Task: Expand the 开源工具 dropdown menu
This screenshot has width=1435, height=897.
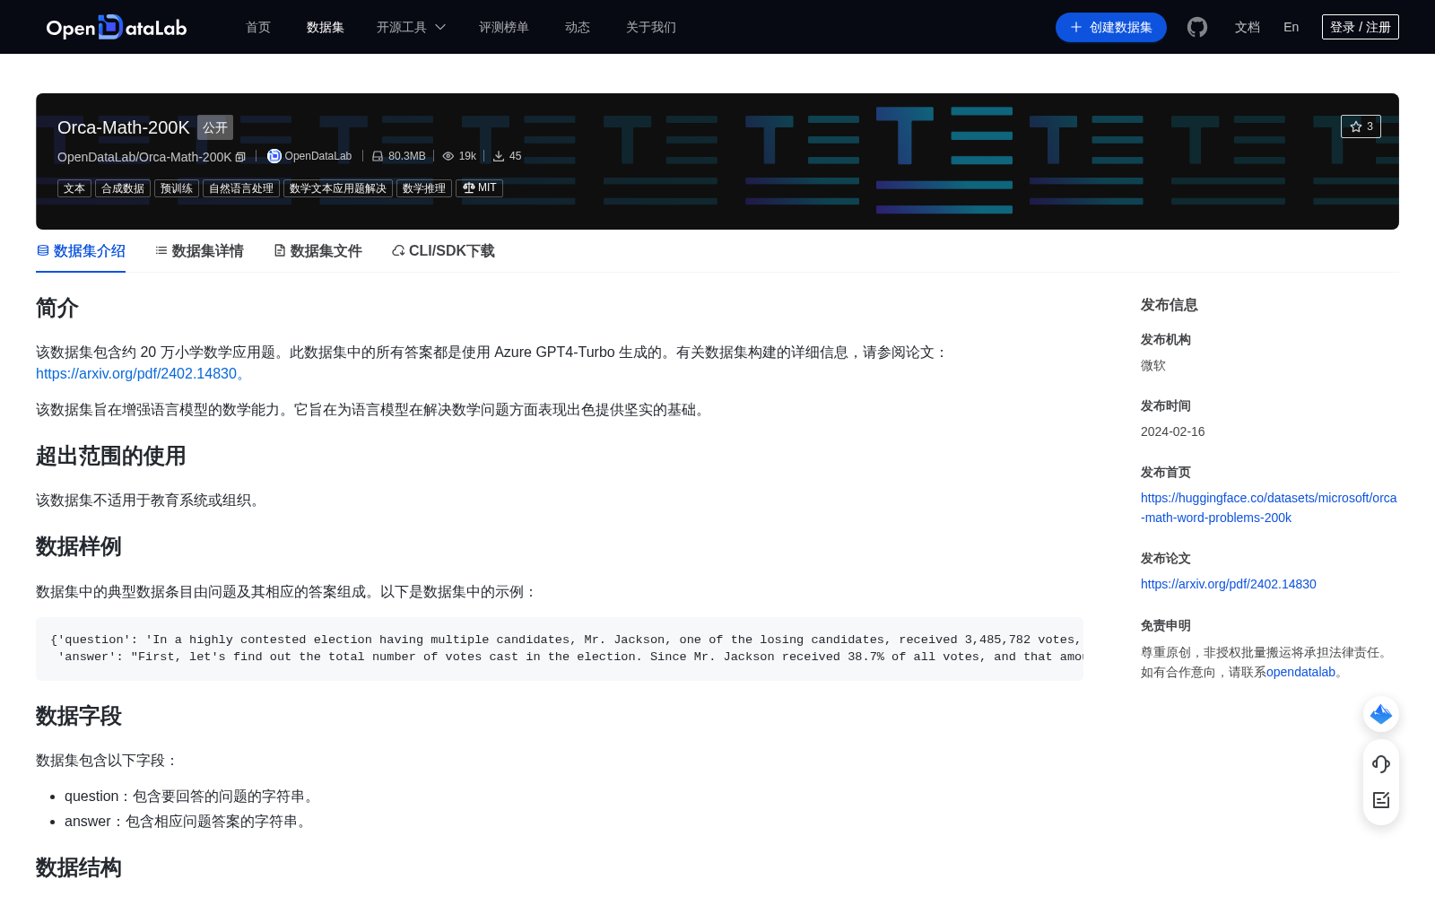Action: click(411, 27)
